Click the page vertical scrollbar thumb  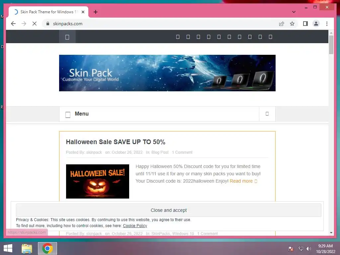(x=331, y=45)
